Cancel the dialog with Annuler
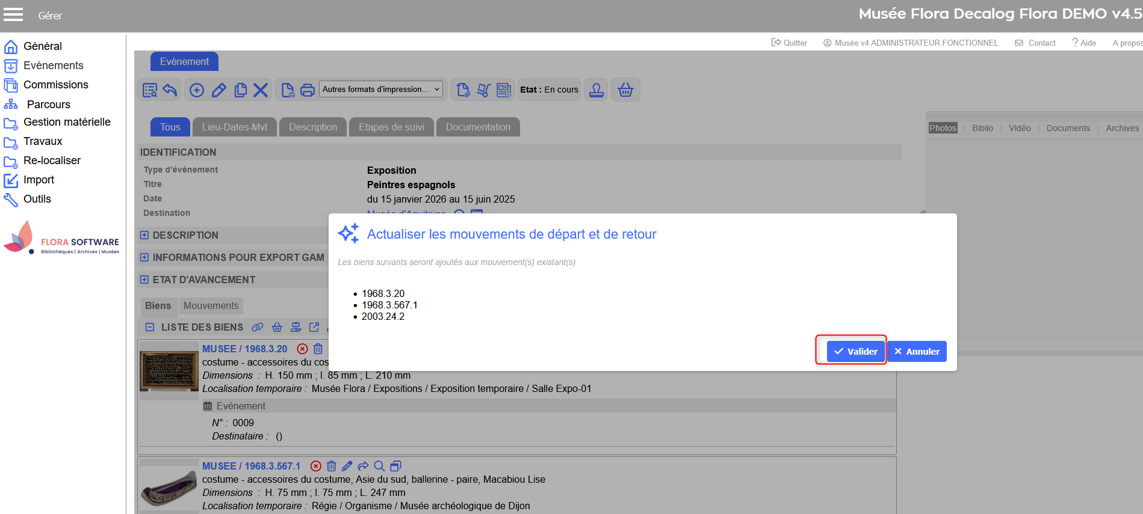This screenshot has width=1143, height=514. coord(917,352)
